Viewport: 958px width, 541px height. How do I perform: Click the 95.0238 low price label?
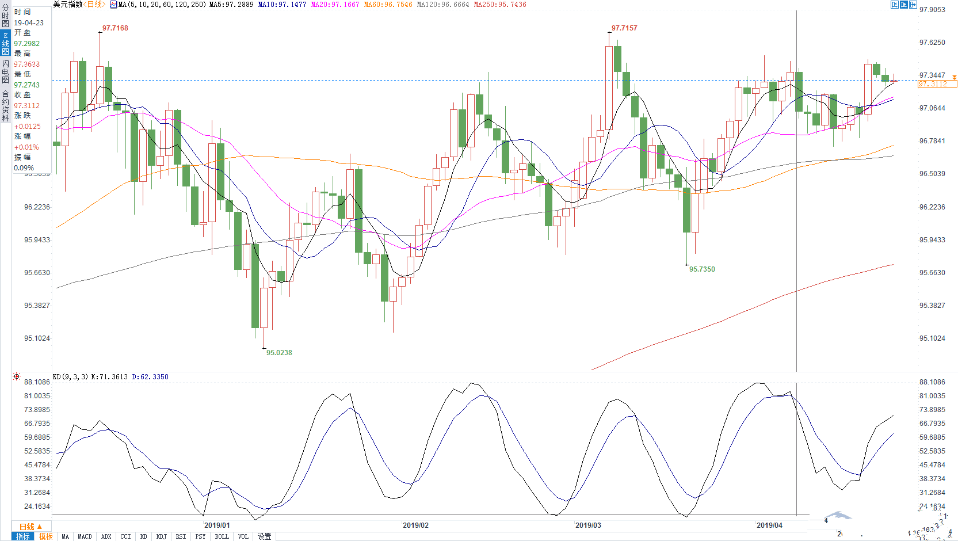point(279,353)
